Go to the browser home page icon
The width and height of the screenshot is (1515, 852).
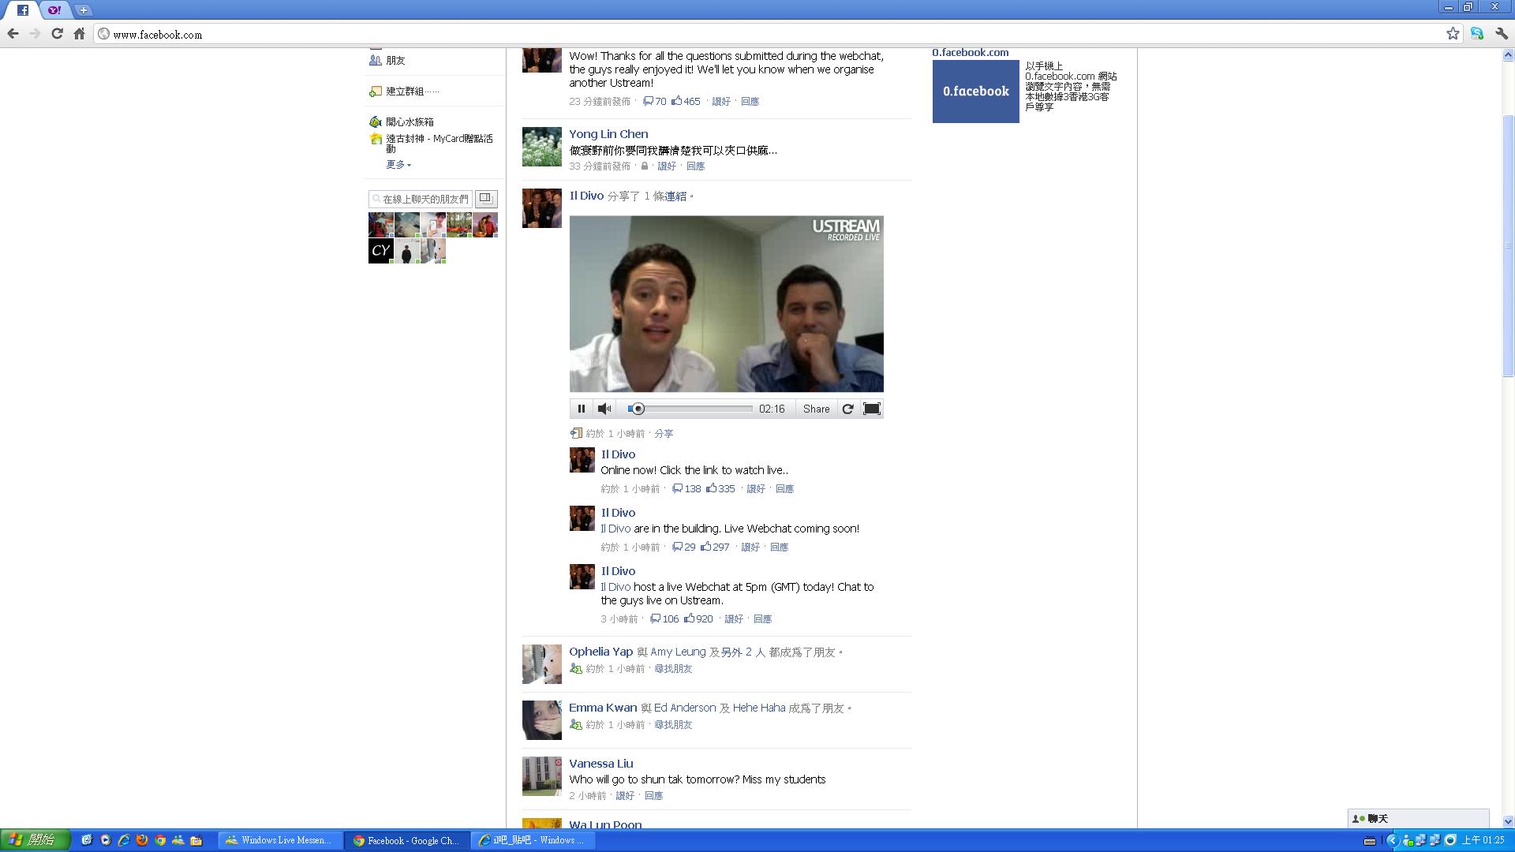pyautogui.click(x=79, y=34)
